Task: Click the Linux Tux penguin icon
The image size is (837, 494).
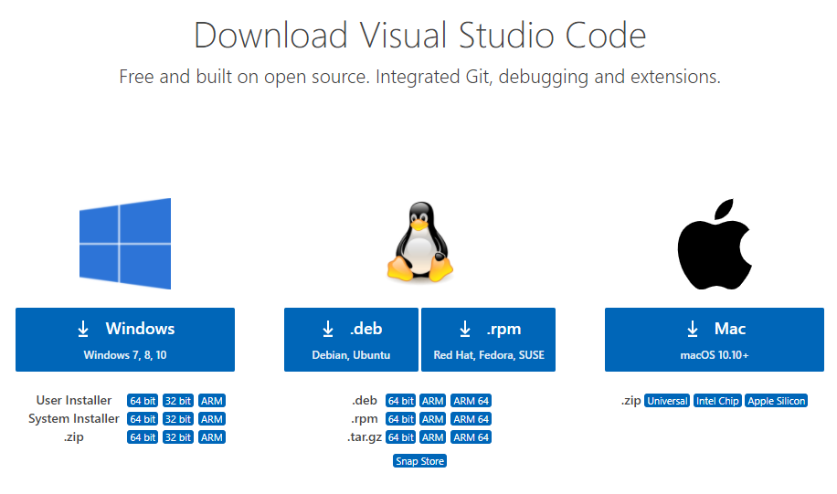Action: click(420, 242)
